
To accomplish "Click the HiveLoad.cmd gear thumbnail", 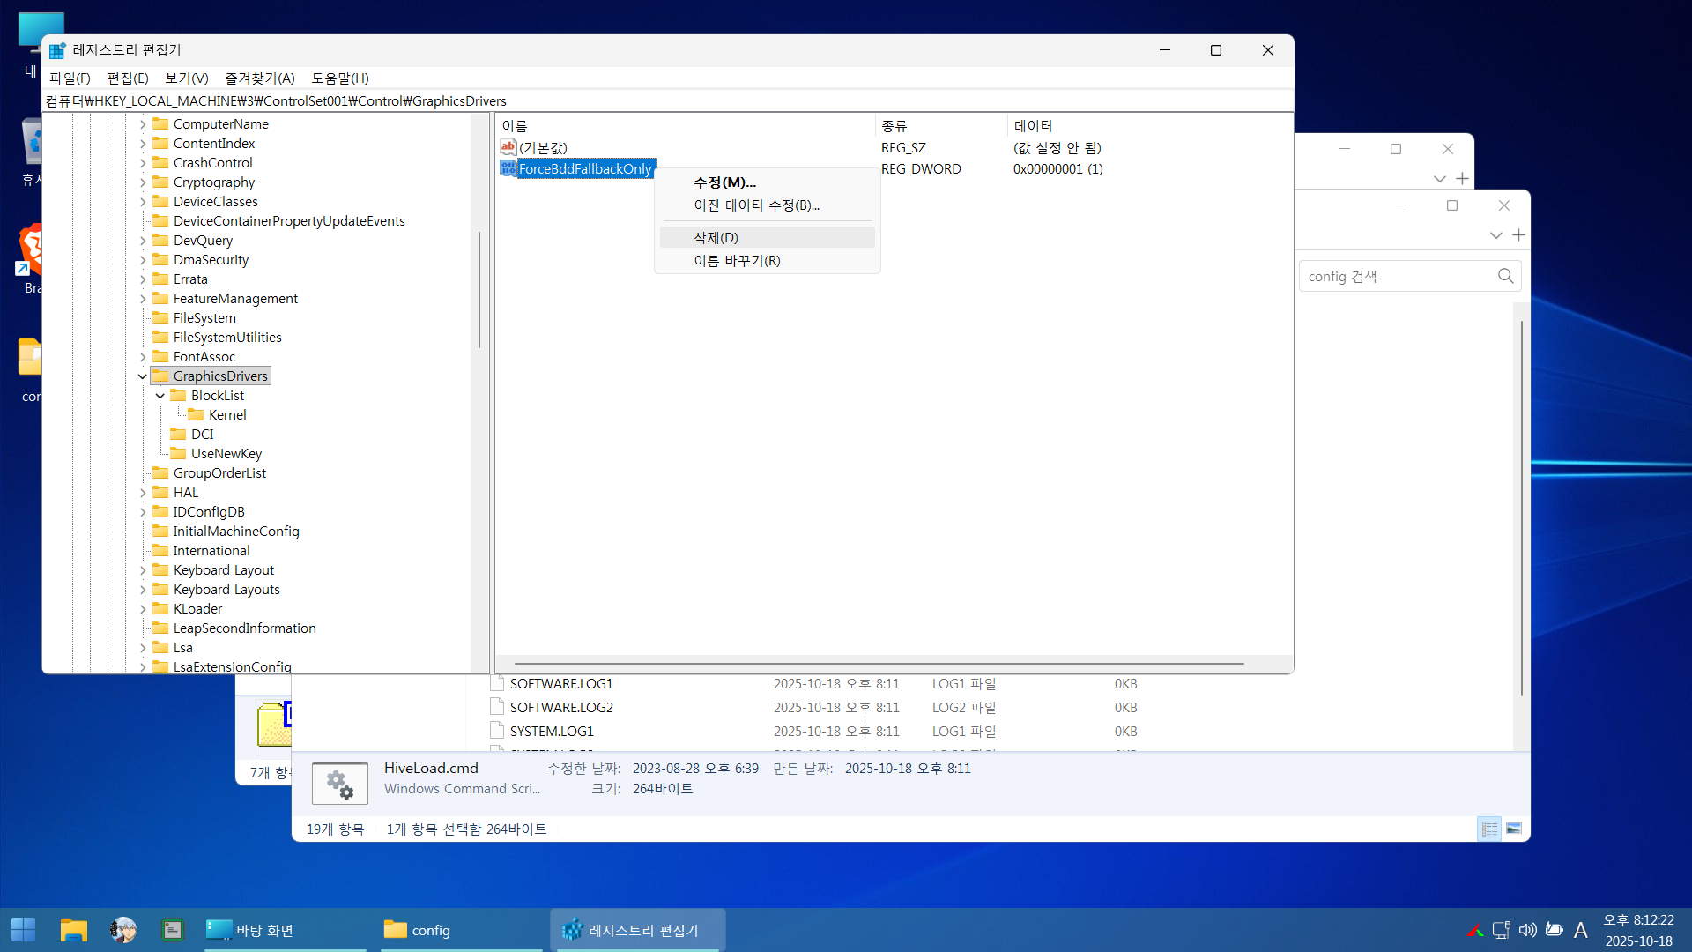I will click(340, 784).
